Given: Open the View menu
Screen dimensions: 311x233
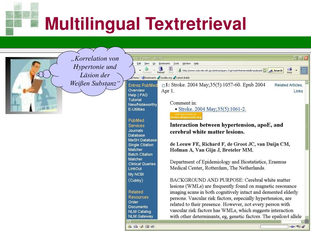Looking at the screenshot, I should [x=147, y=63].
